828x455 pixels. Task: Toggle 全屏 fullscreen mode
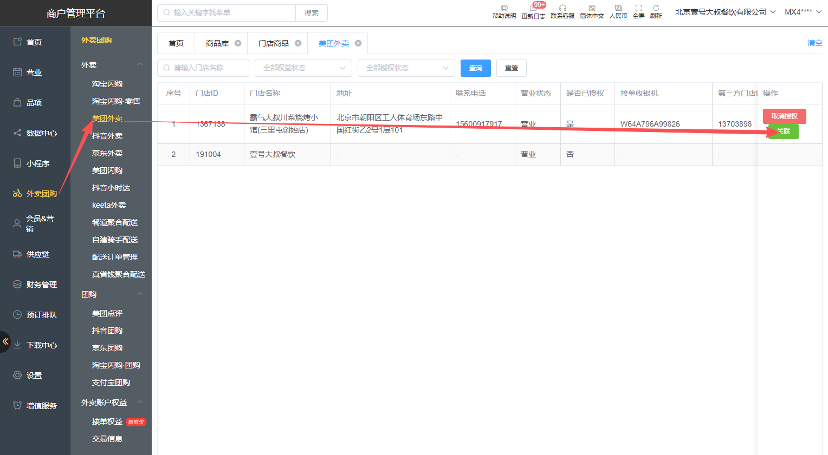click(x=638, y=11)
